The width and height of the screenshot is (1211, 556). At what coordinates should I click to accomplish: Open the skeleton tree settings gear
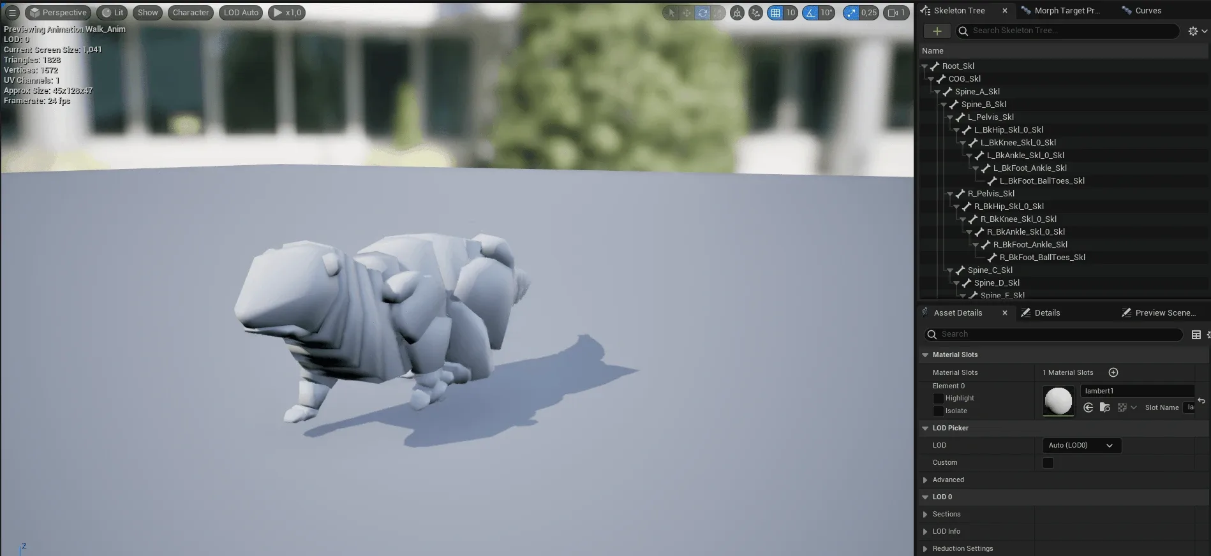[x=1198, y=31]
